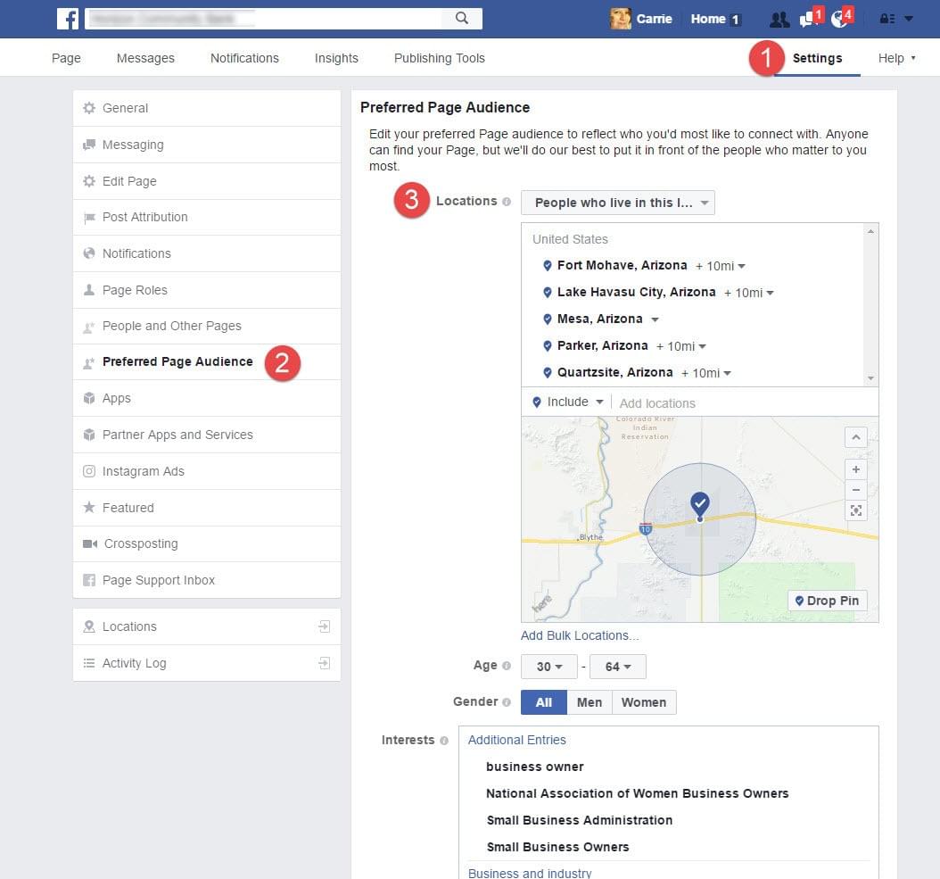Image resolution: width=940 pixels, height=879 pixels.
Task: Switch to the Page tab
Action: coord(66,58)
